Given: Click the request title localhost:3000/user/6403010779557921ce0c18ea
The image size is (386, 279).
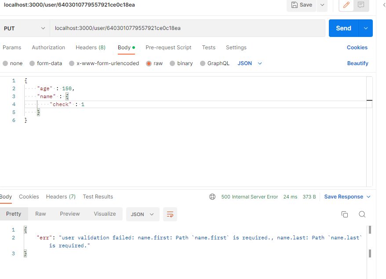Looking at the screenshot, I should [x=69, y=5].
